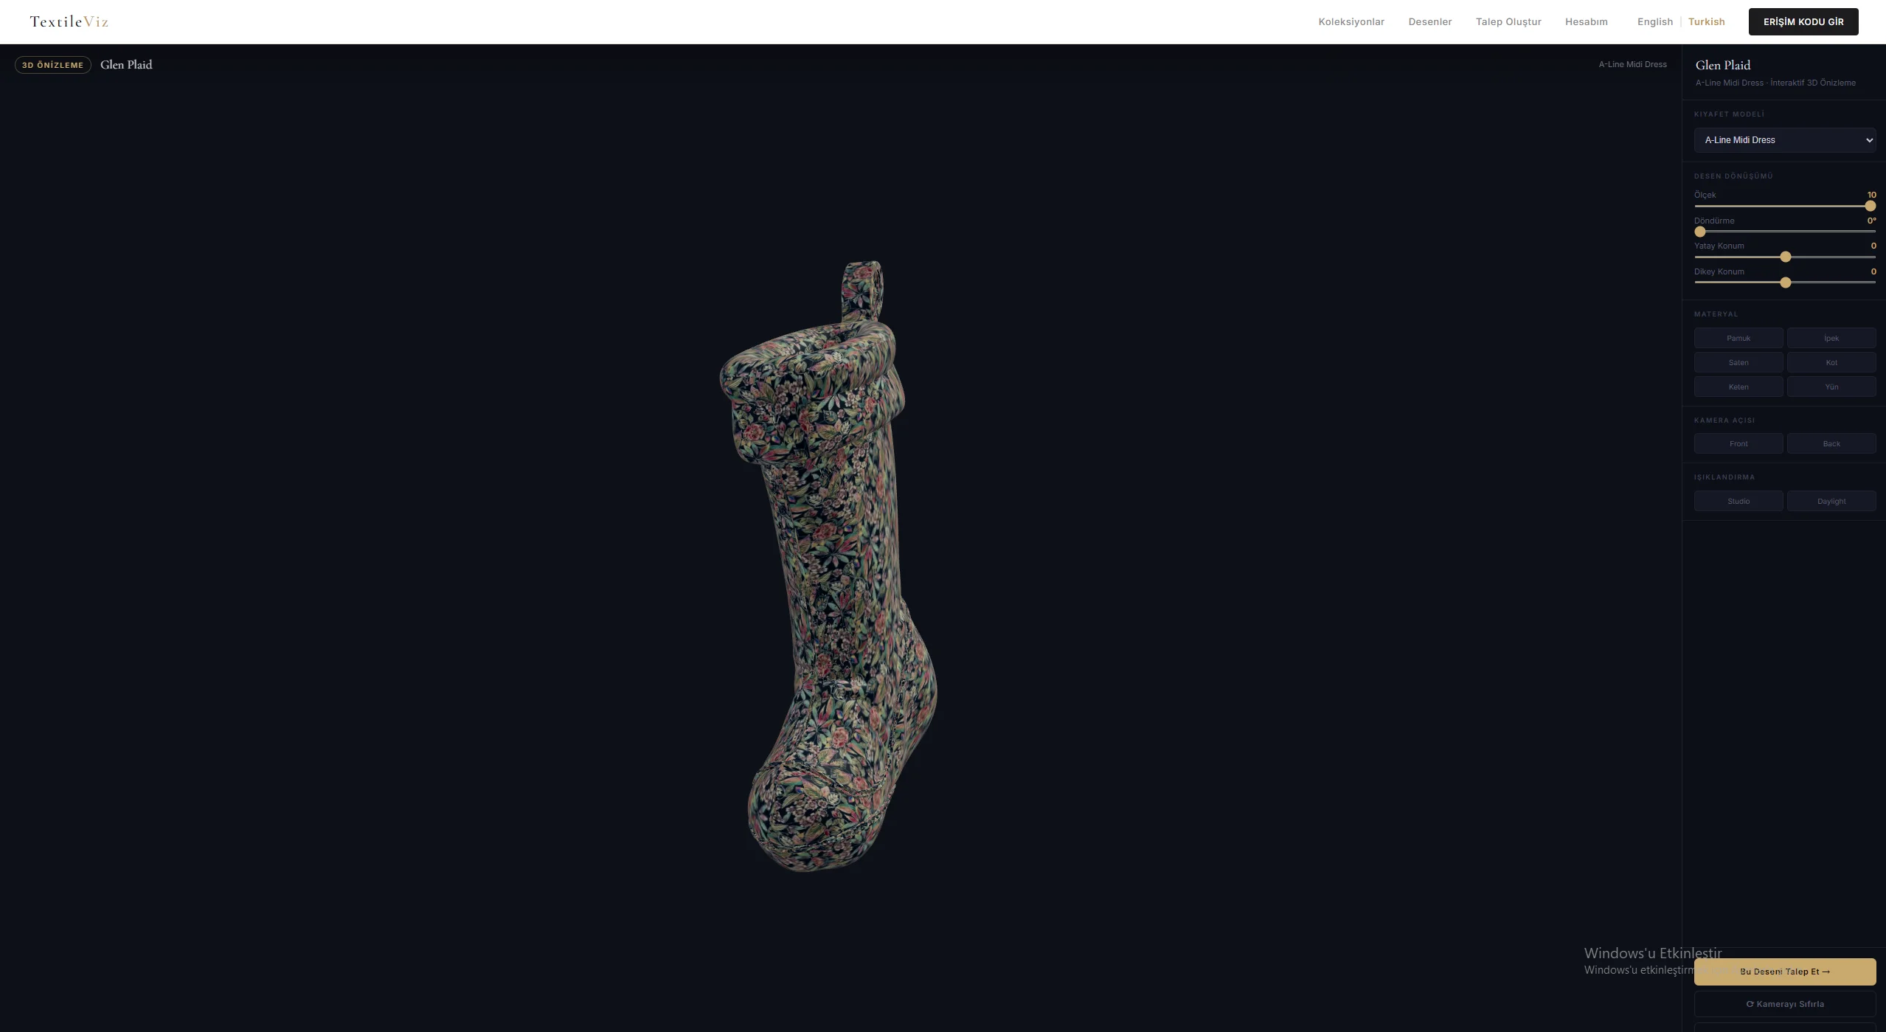Choose the Saten material option
1886x1032 pixels.
click(x=1738, y=362)
